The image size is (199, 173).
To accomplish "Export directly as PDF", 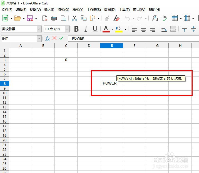I will point(45,18).
